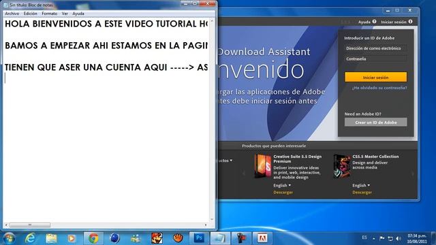Viewport: 436px width, 245px height.
Task: Click the Notepad horizontal scrollbar thumb
Action: pos(30,225)
